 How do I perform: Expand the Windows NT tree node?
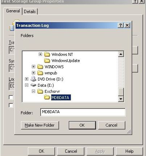[x=40, y=54]
